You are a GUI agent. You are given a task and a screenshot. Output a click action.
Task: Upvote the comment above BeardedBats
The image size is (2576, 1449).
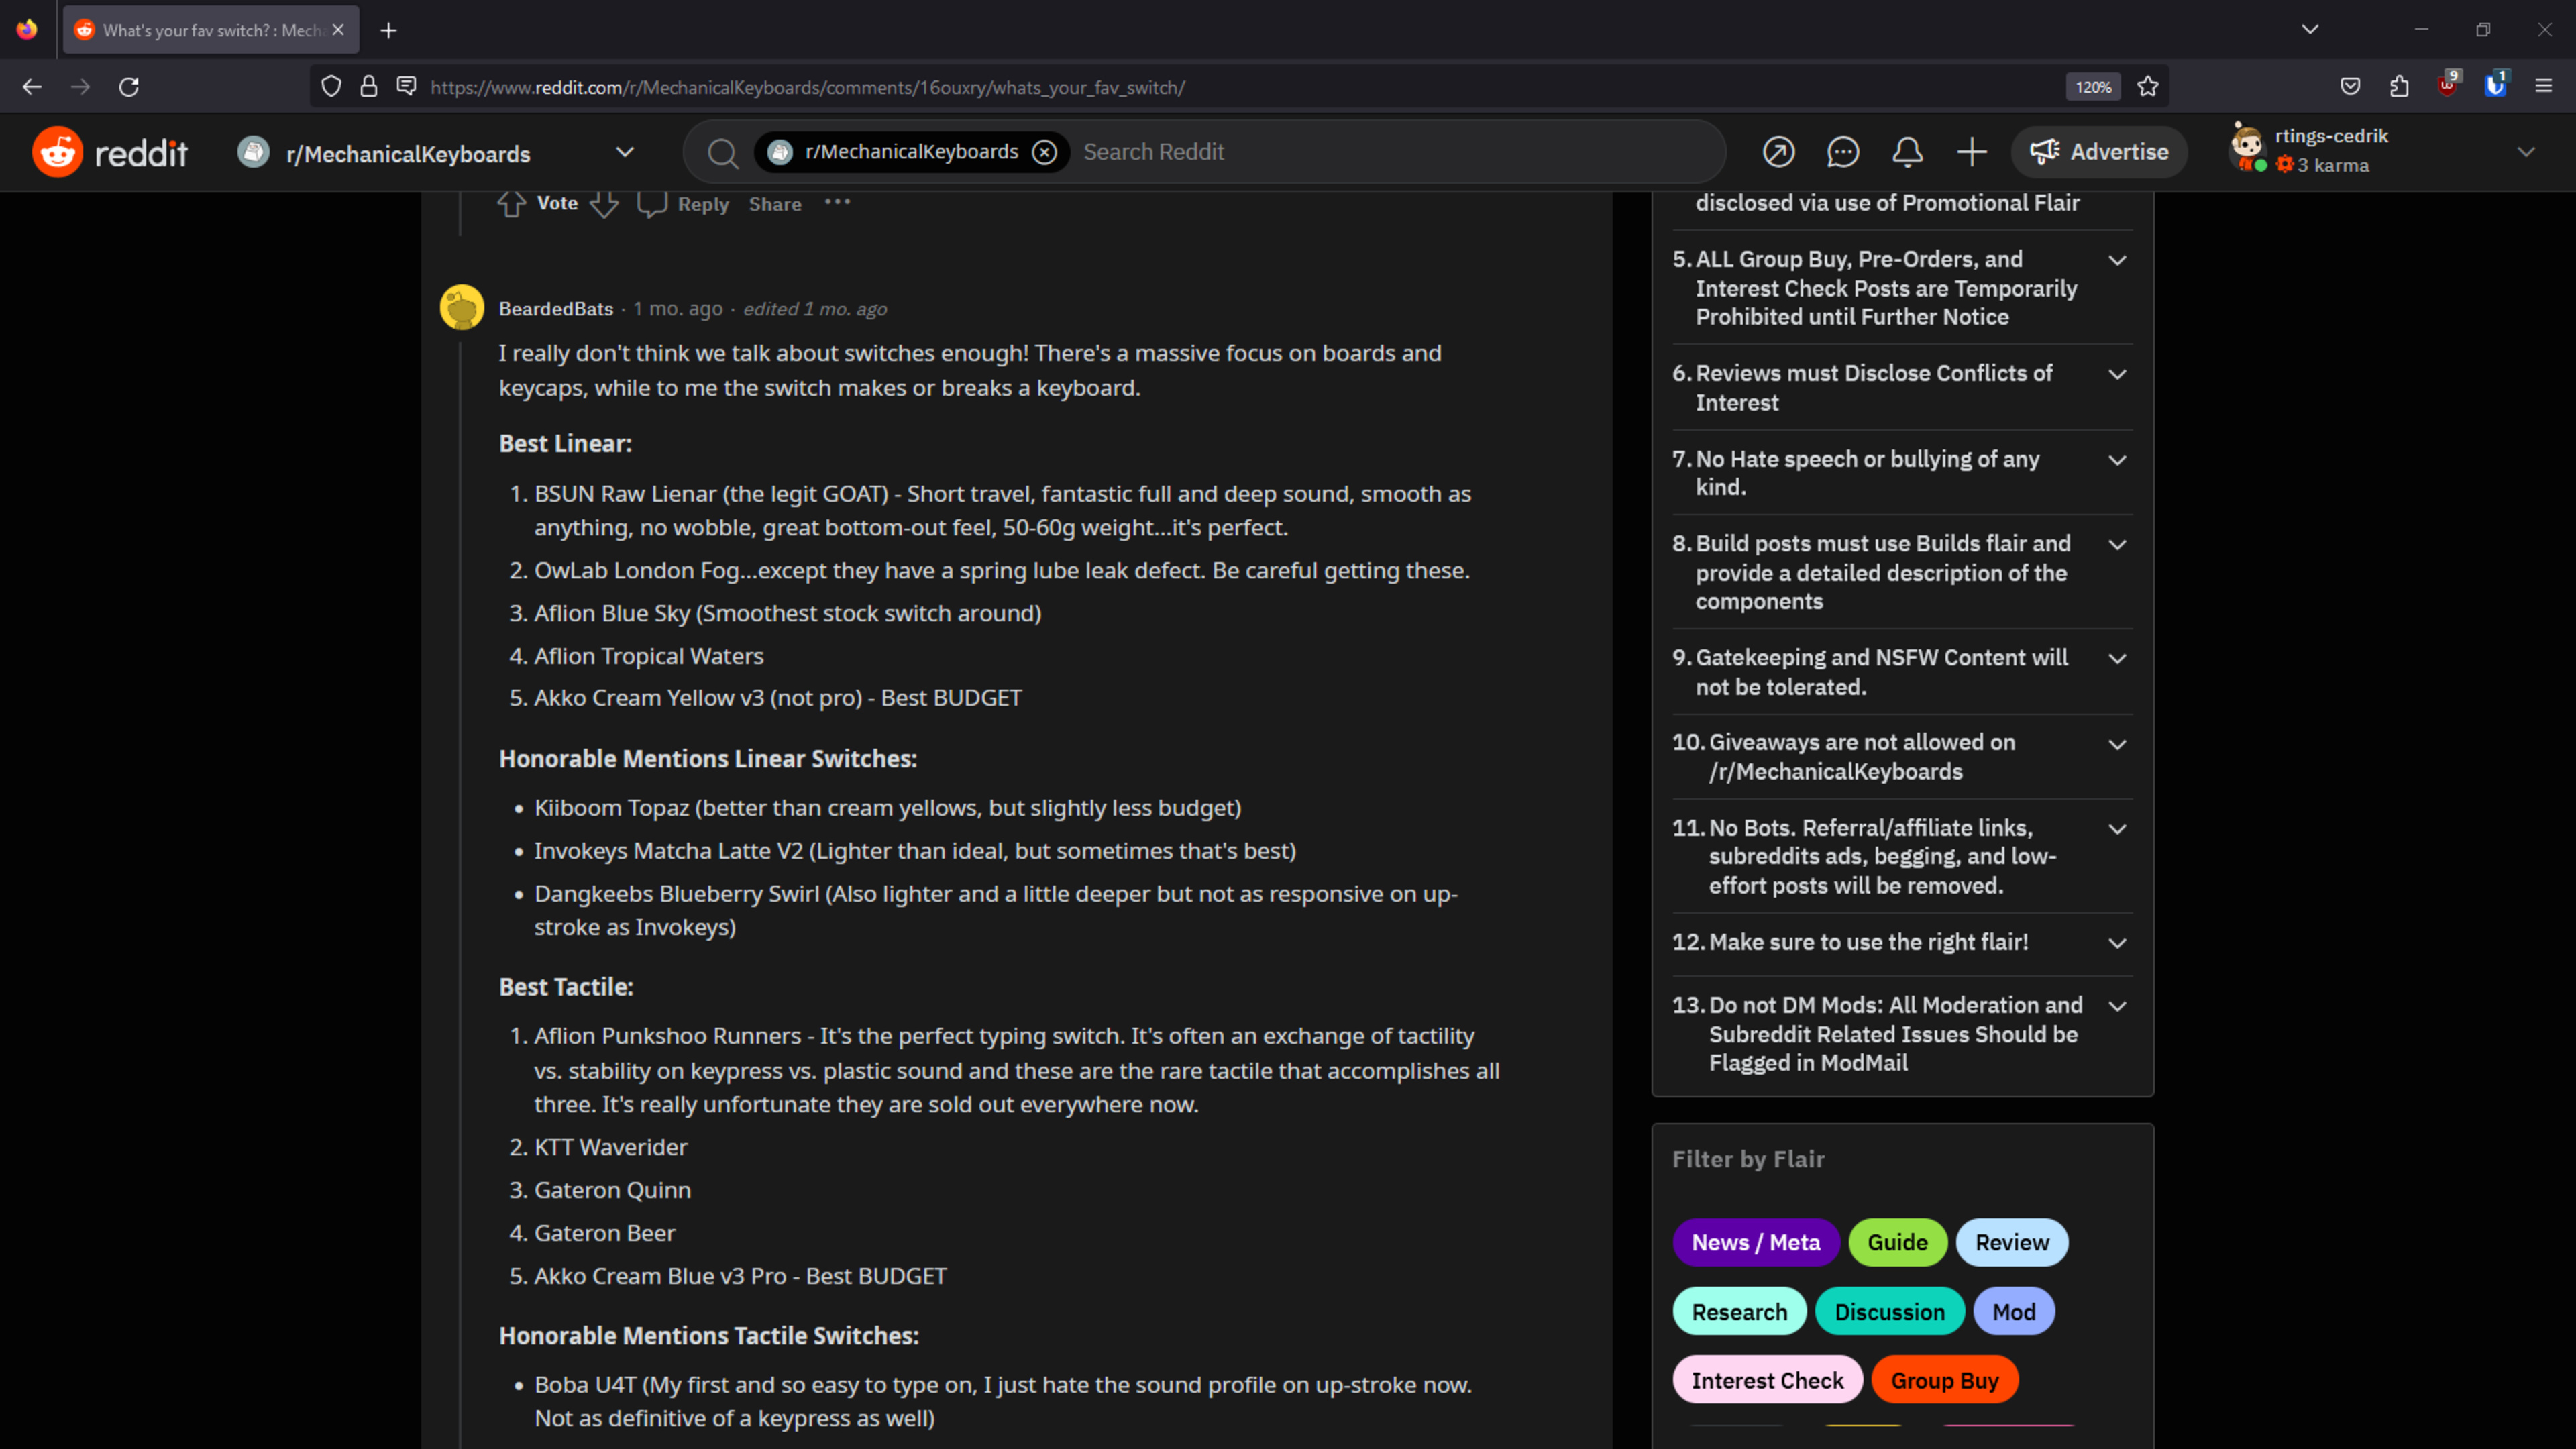point(511,204)
